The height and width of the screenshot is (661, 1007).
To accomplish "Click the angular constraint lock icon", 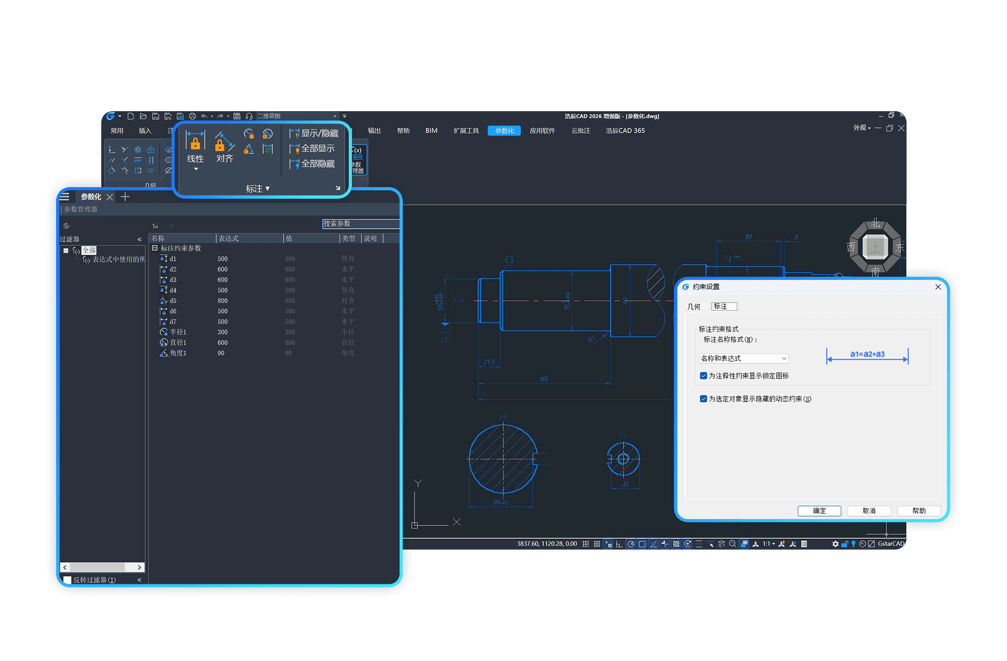I will point(249,150).
